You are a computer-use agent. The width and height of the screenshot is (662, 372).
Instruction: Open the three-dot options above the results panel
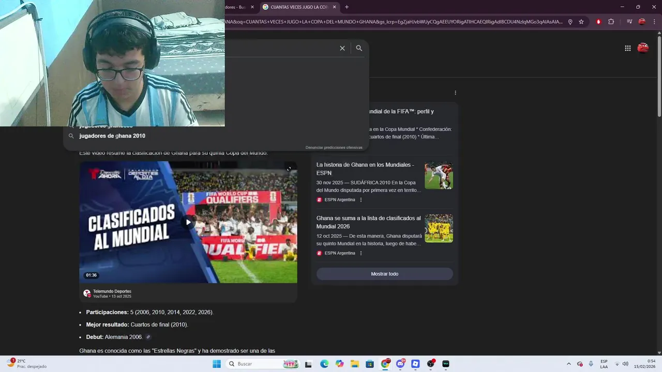click(455, 93)
